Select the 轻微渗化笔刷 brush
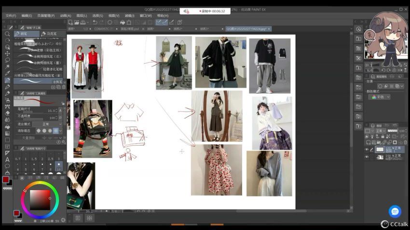410x230 pixels. click(x=38, y=69)
